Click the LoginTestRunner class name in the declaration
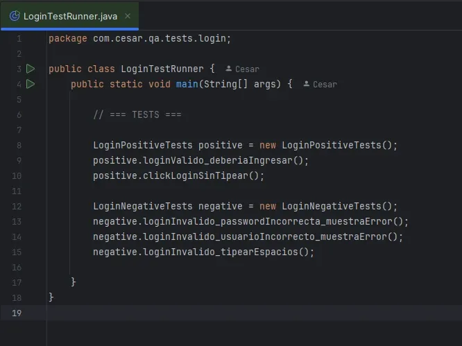Image resolution: width=462 pixels, height=346 pixels. pyautogui.click(x=162, y=69)
